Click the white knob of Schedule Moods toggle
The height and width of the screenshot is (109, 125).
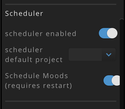click(x=116, y=80)
